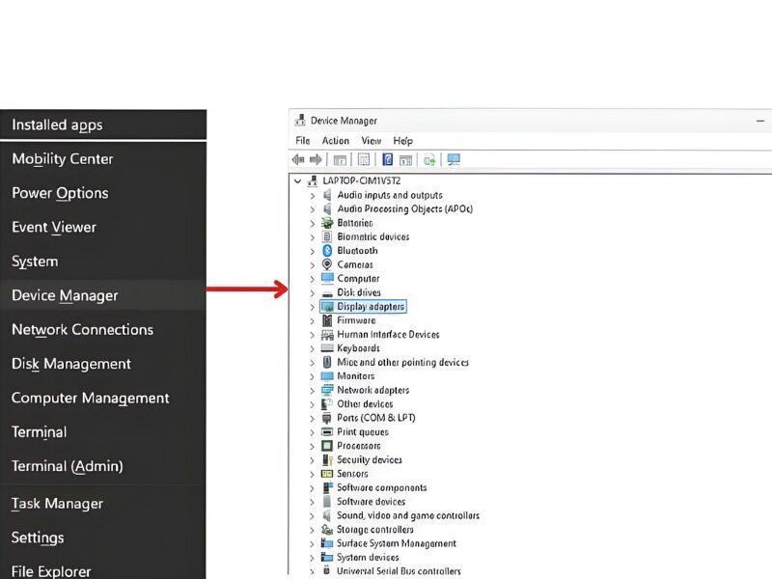Click the Forward arrow toolbar icon
The image size is (772, 579).
[x=316, y=160]
